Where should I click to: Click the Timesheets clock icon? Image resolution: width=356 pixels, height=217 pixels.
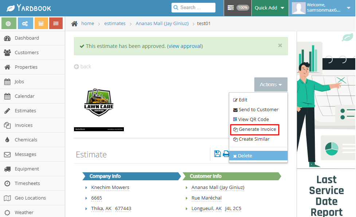pyautogui.click(x=7, y=184)
